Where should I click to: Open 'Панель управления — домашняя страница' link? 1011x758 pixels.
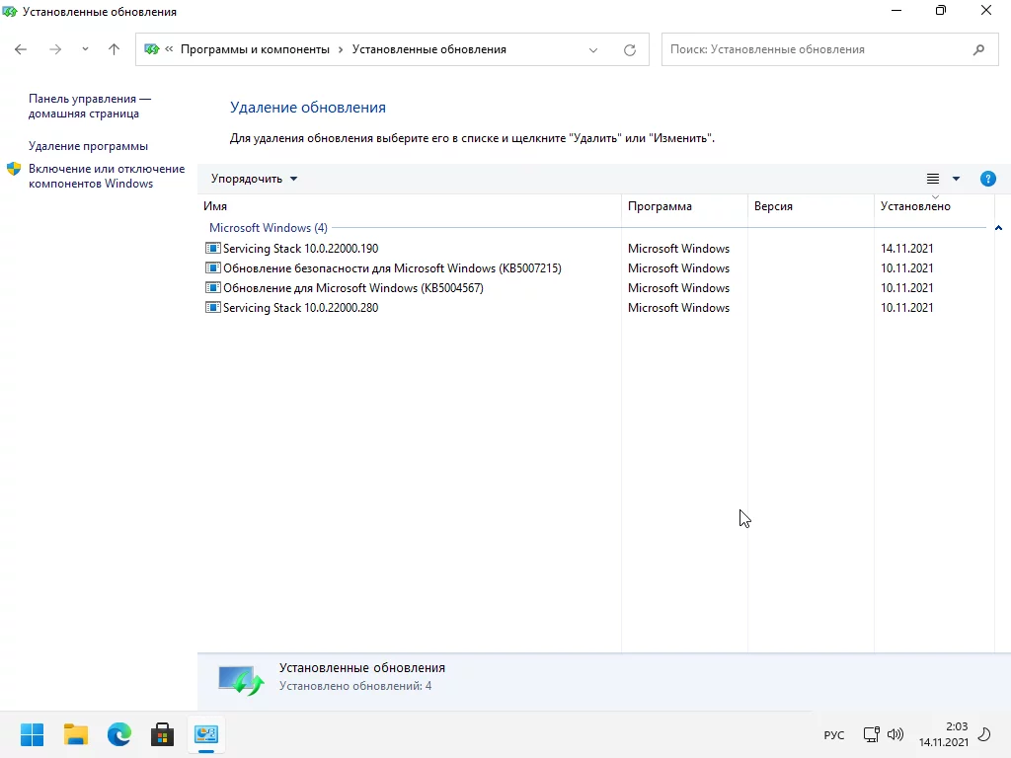point(90,107)
